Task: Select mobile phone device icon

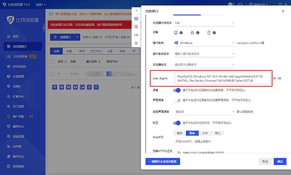Action: point(209,32)
